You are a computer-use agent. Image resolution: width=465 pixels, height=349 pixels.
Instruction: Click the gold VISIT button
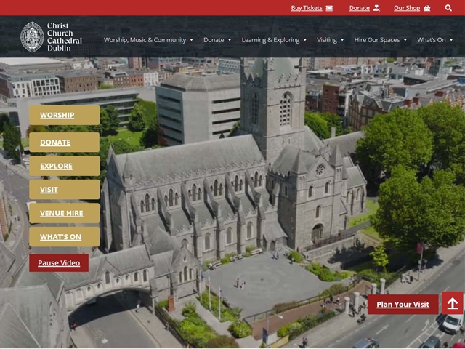click(x=65, y=189)
